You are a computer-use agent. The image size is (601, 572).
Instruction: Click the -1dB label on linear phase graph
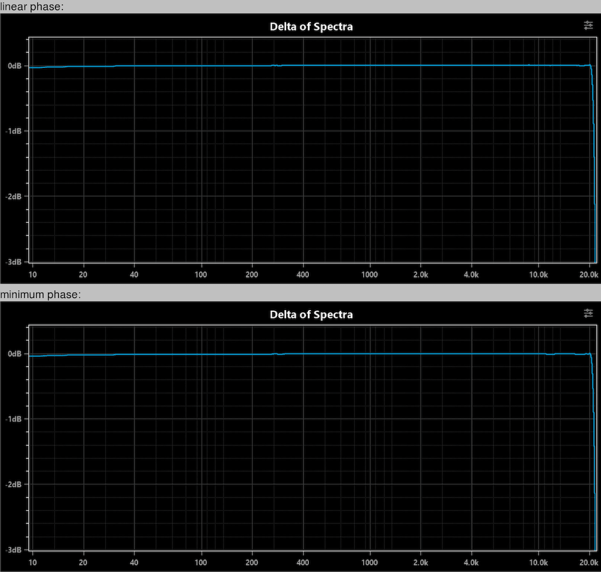pyautogui.click(x=13, y=131)
